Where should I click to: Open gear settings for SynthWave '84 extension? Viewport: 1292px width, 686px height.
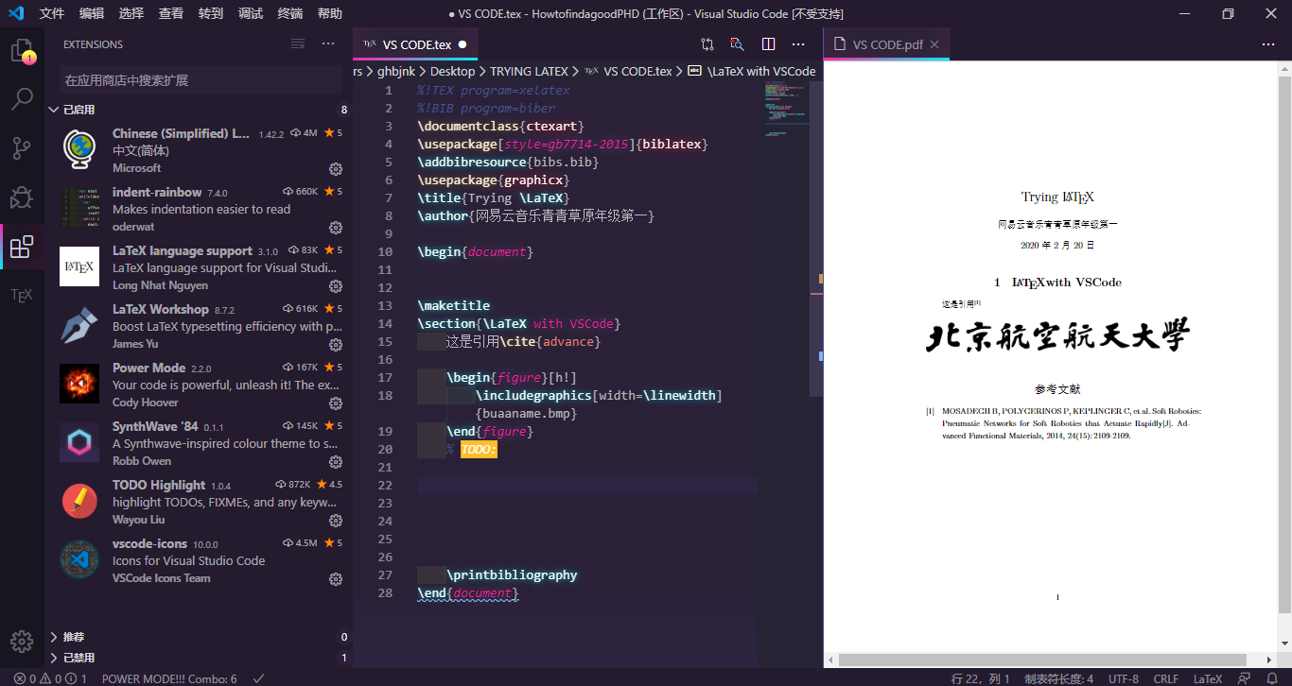335,462
